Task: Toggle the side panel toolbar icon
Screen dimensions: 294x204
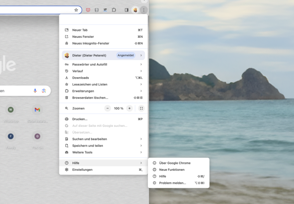Action: (126, 9)
